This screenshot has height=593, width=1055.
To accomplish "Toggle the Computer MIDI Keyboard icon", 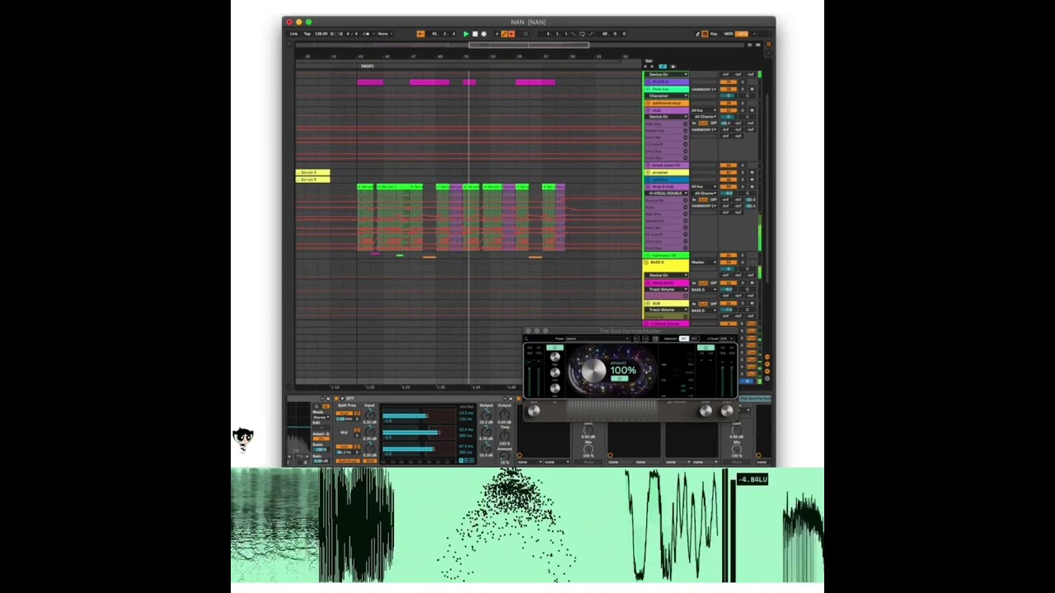I will click(x=705, y=34).
